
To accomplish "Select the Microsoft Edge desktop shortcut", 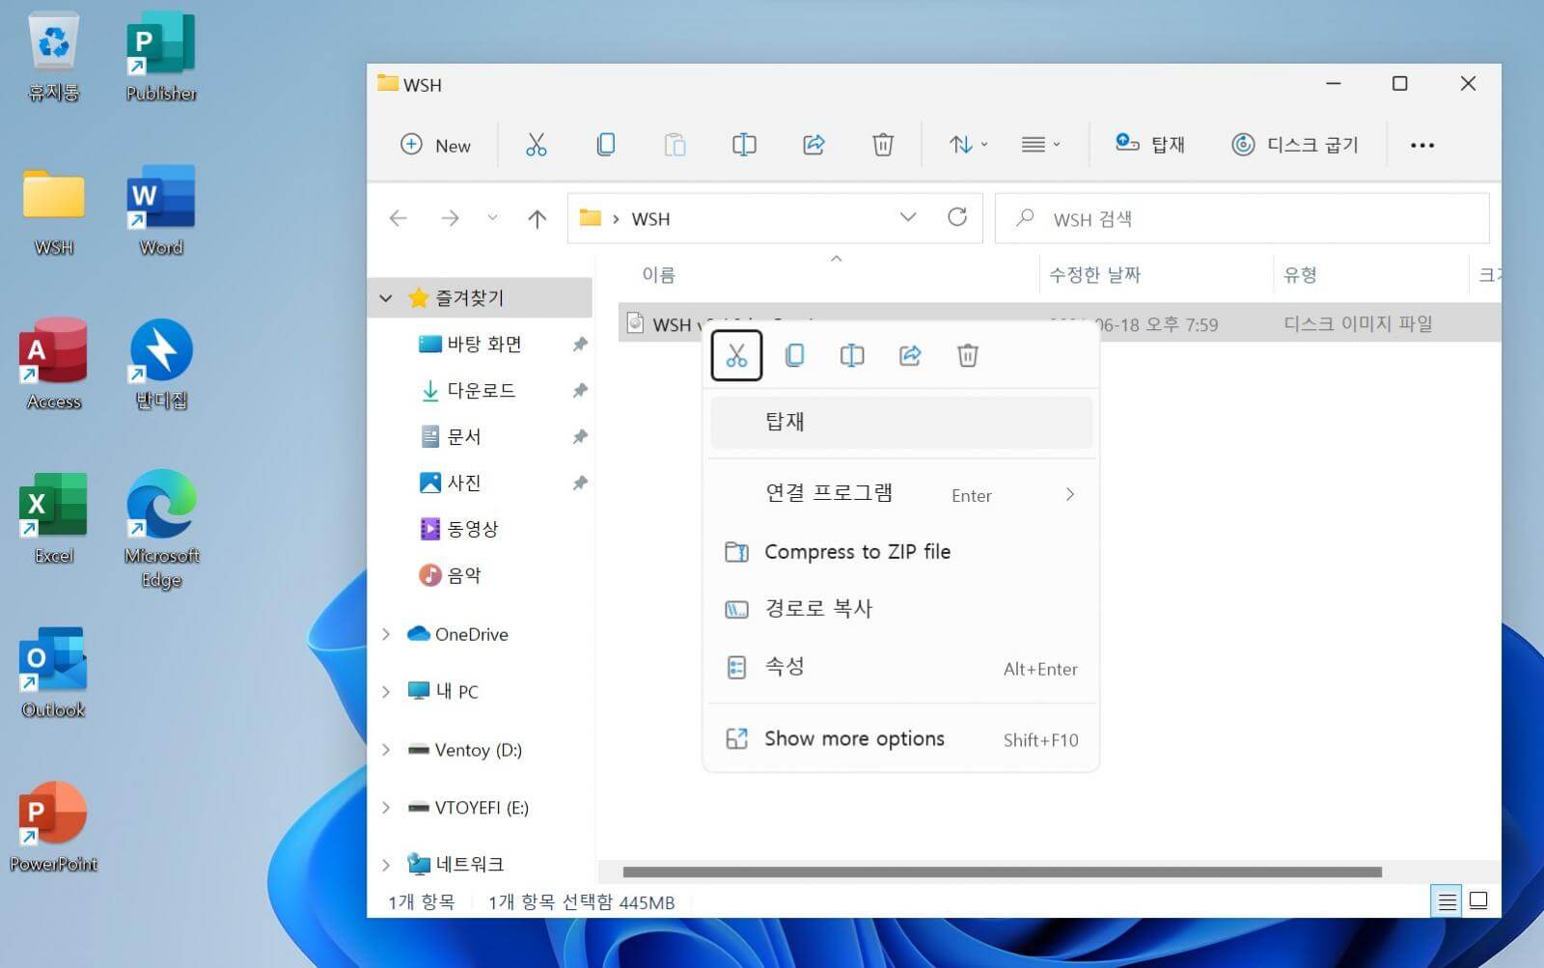I will tap(161, 530).
